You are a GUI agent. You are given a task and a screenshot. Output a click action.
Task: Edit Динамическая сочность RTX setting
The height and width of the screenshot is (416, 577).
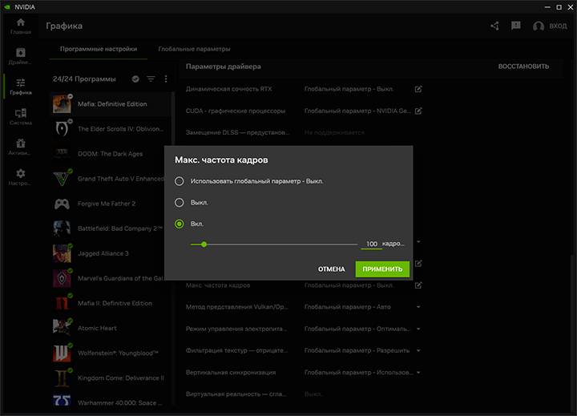pyautogui.click(x=418, y=89)
